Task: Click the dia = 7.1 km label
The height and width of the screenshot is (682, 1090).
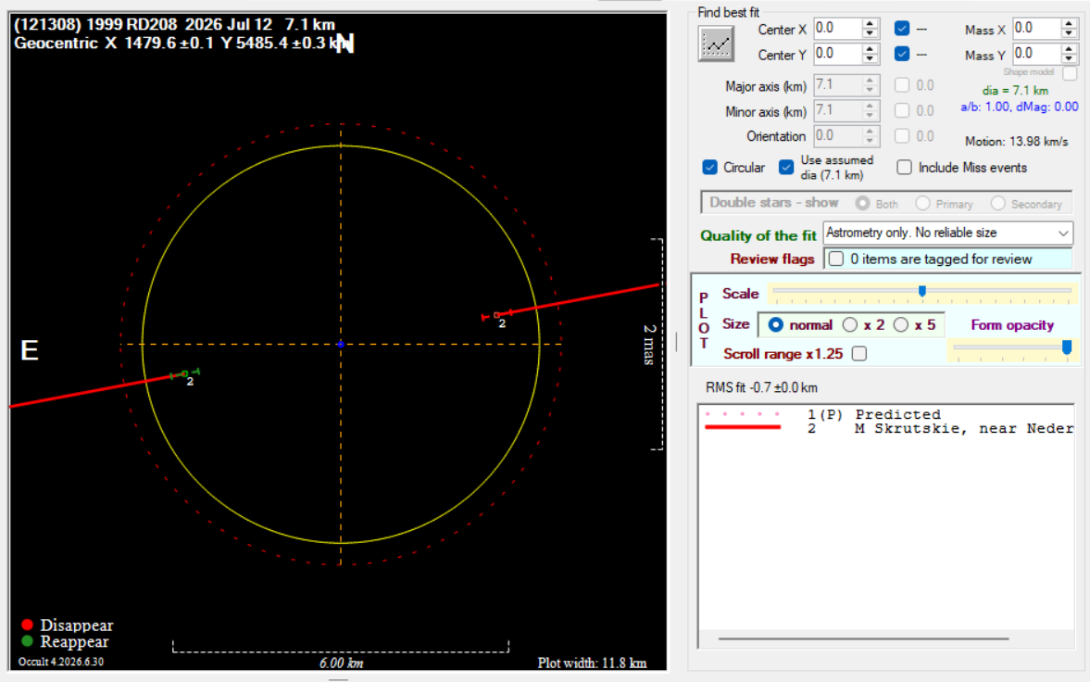Action: (x=1015, y=91)
